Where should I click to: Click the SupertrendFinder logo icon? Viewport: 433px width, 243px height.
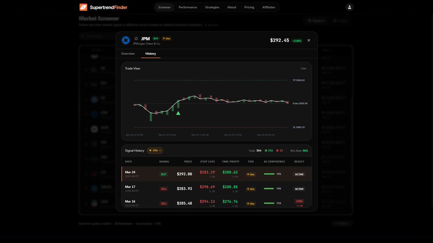coord(83,7)
